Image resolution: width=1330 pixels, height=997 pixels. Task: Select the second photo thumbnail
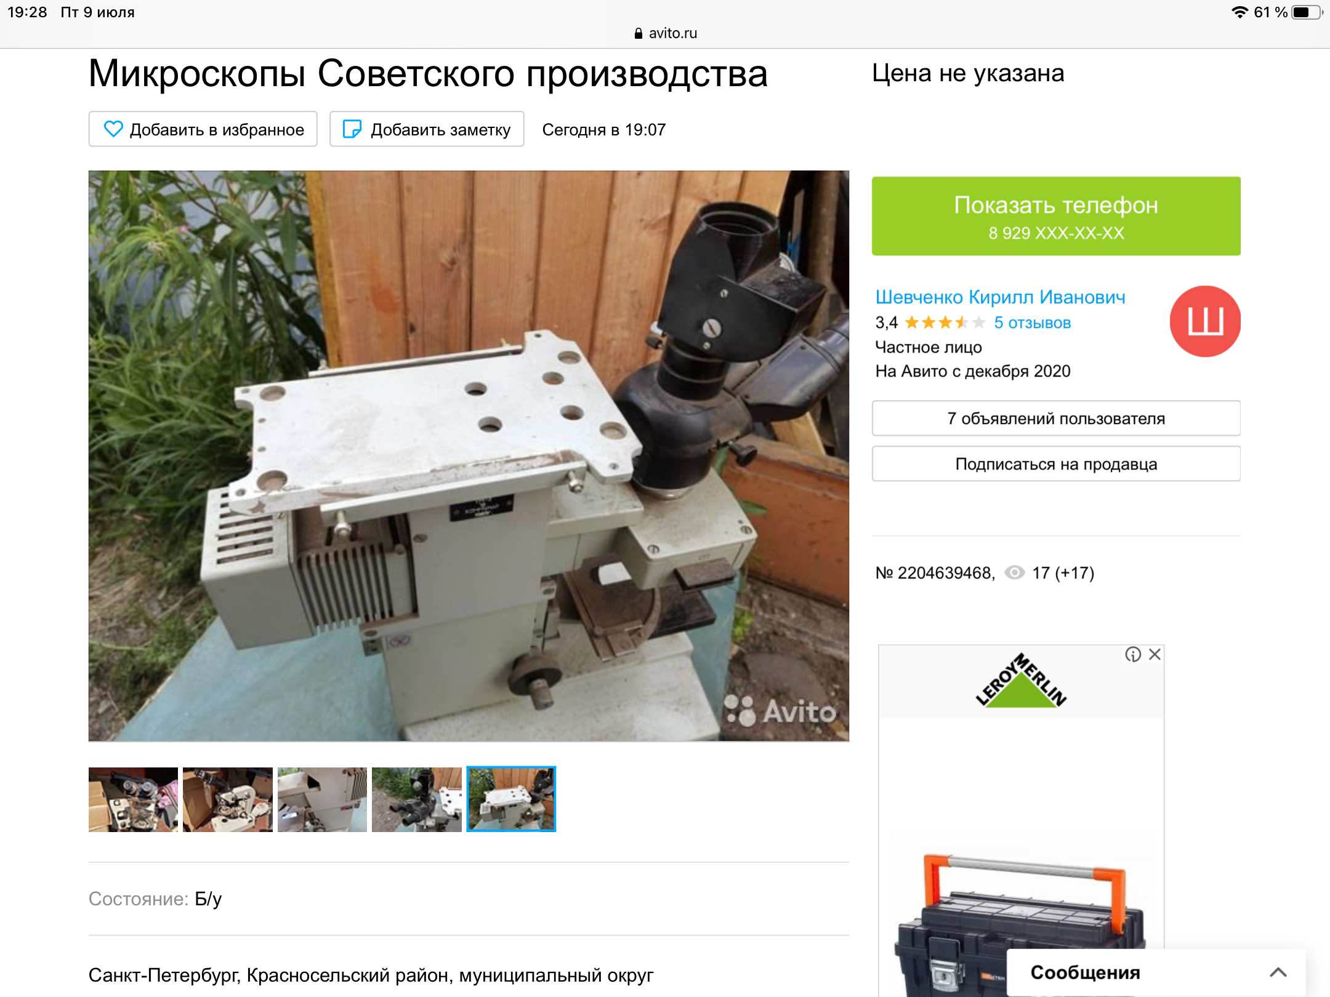[228, 799]
